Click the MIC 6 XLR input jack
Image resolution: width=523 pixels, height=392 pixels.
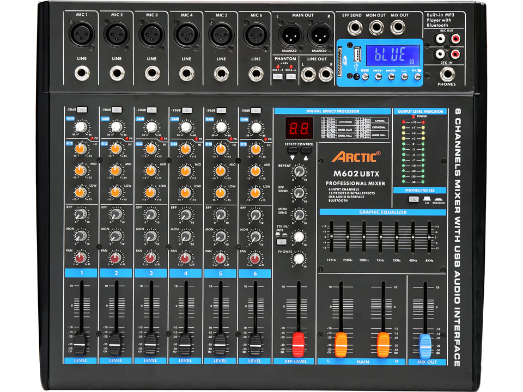256,34
